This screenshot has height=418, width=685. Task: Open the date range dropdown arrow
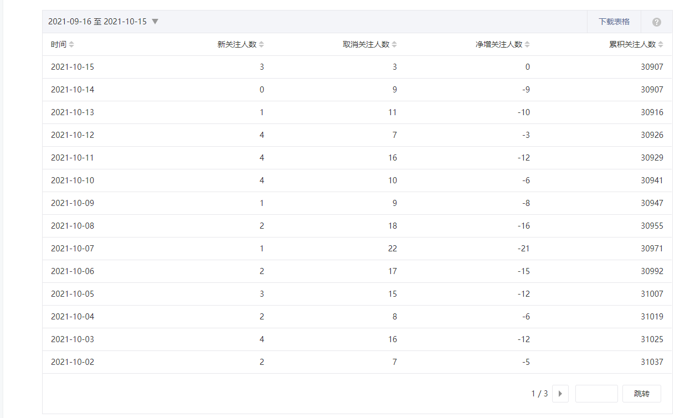point(155,22)
